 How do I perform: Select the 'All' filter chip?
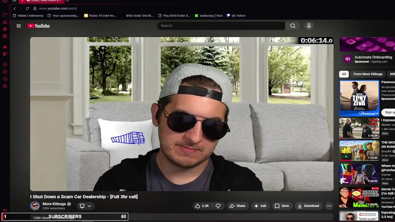click(344, 74)
